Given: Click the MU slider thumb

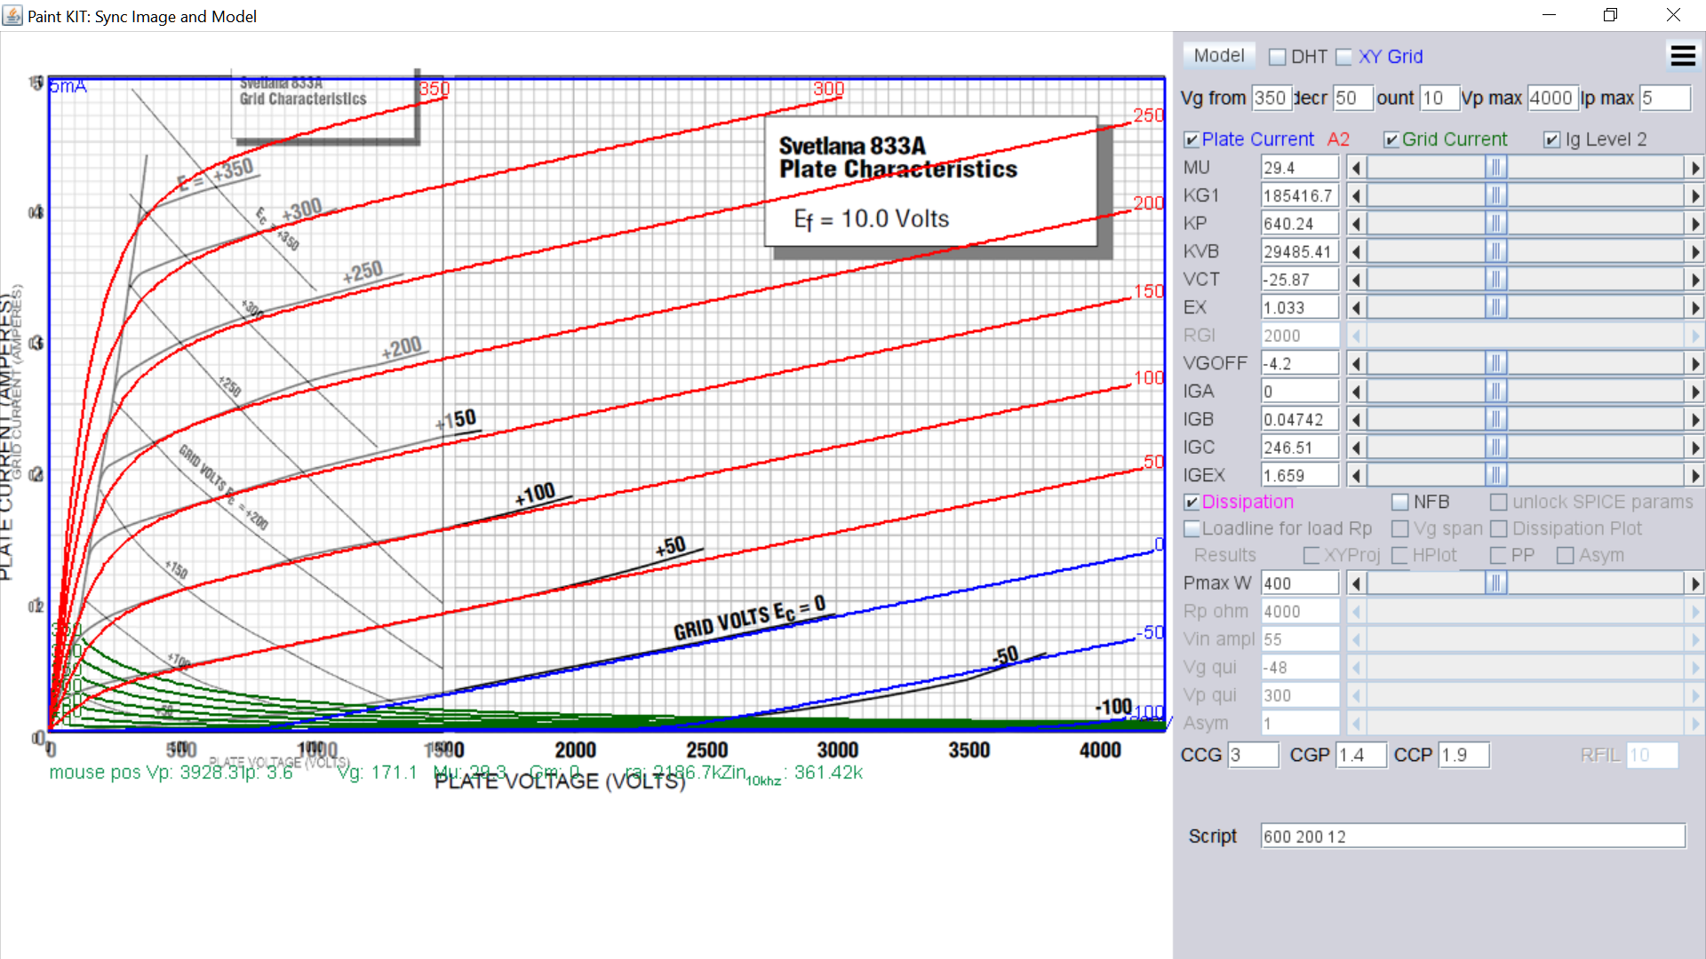Looking at the screenshot, I should [1496, 168].
